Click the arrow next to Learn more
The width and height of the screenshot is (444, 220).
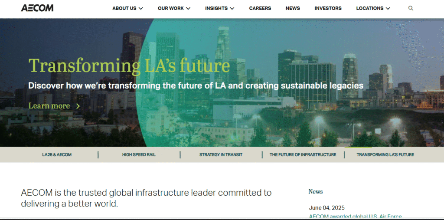[78, 106]
